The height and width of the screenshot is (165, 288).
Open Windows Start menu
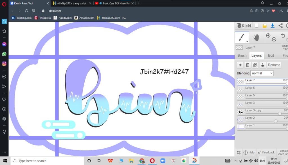[x=5, y=161]
